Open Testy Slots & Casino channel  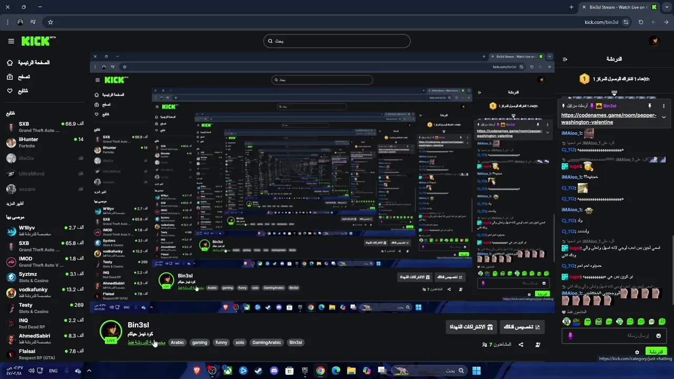coord(45,308)
